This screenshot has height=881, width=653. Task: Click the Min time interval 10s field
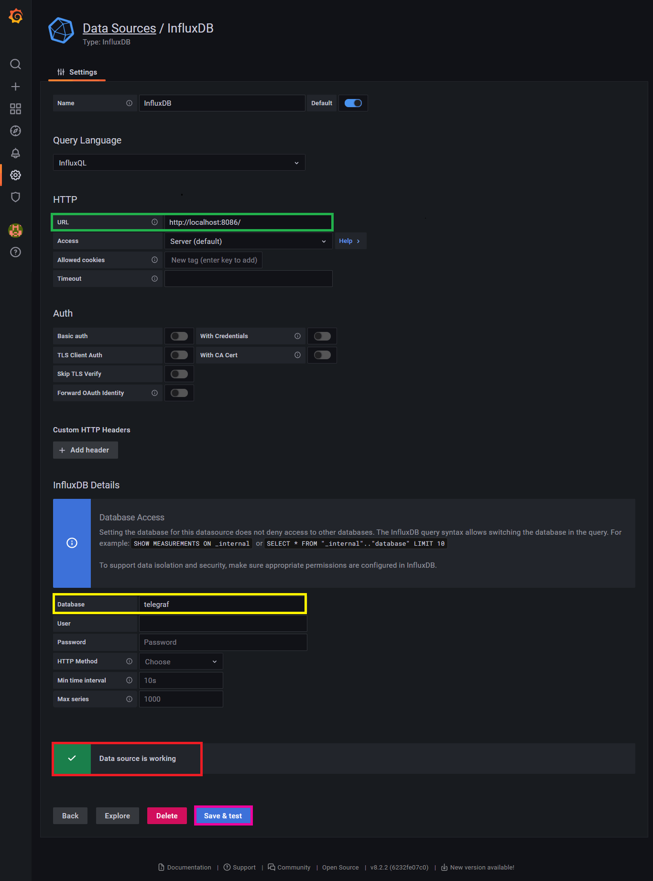[x=181, y=681]
